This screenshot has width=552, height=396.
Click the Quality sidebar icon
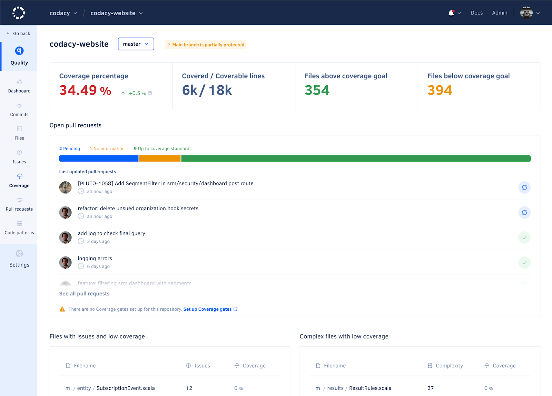tap(19, 51)
